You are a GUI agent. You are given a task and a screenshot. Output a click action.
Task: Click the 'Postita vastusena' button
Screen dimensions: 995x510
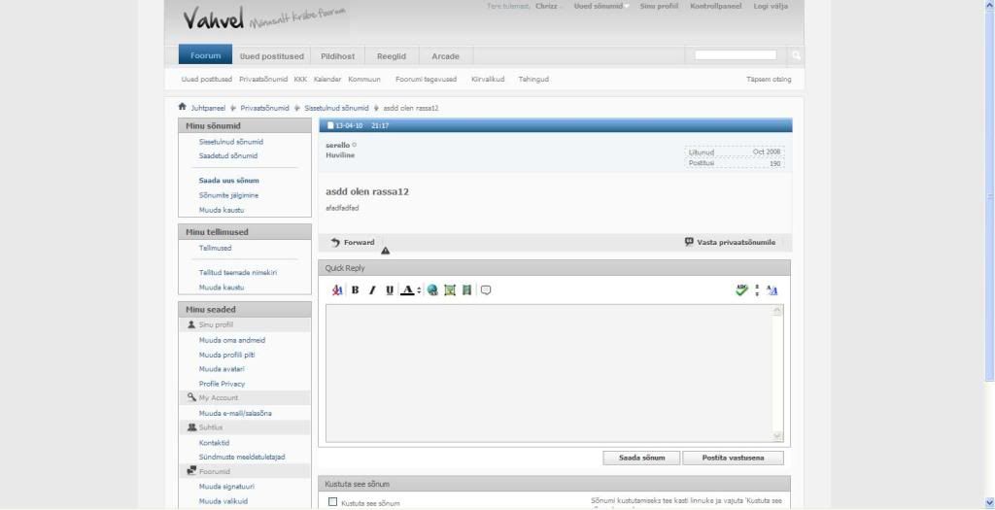(x=732, y=458)
